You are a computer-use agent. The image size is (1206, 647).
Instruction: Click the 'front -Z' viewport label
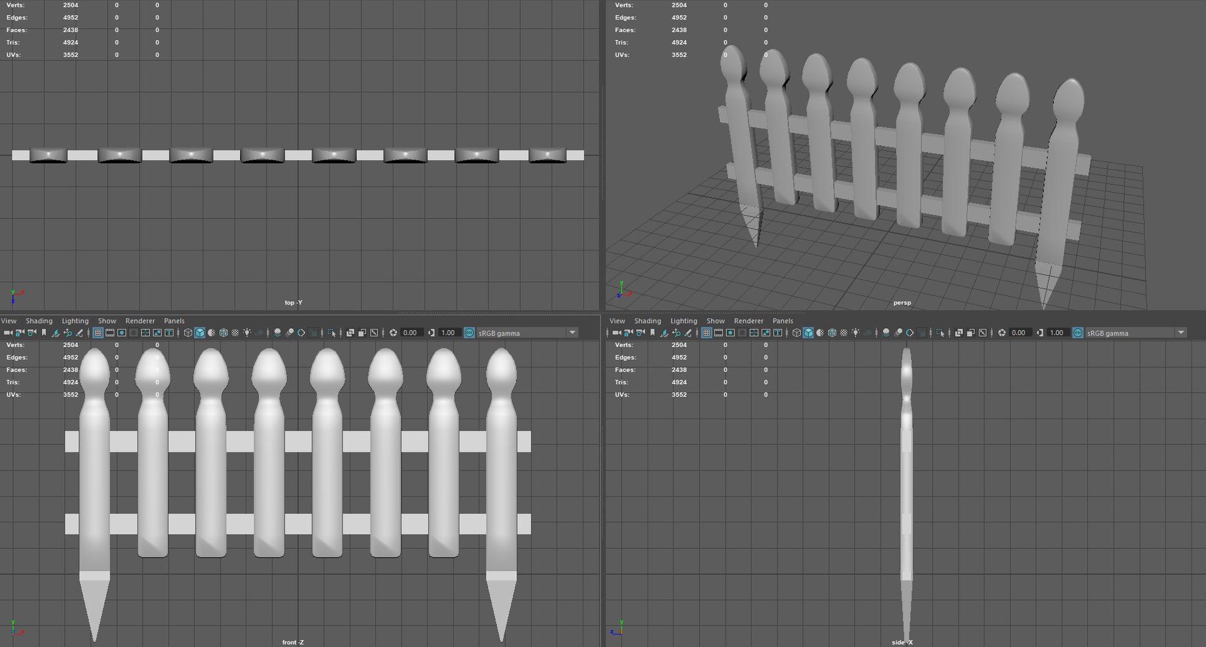(x=293, y=642)
